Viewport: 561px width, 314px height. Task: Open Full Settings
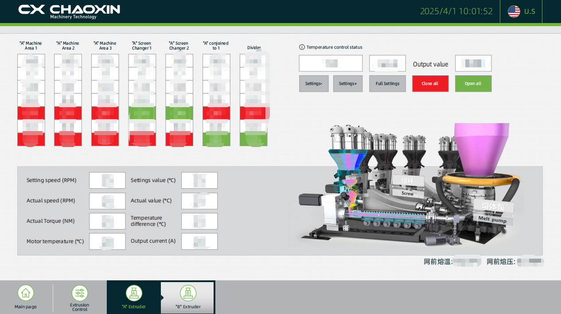coord(387,83)
